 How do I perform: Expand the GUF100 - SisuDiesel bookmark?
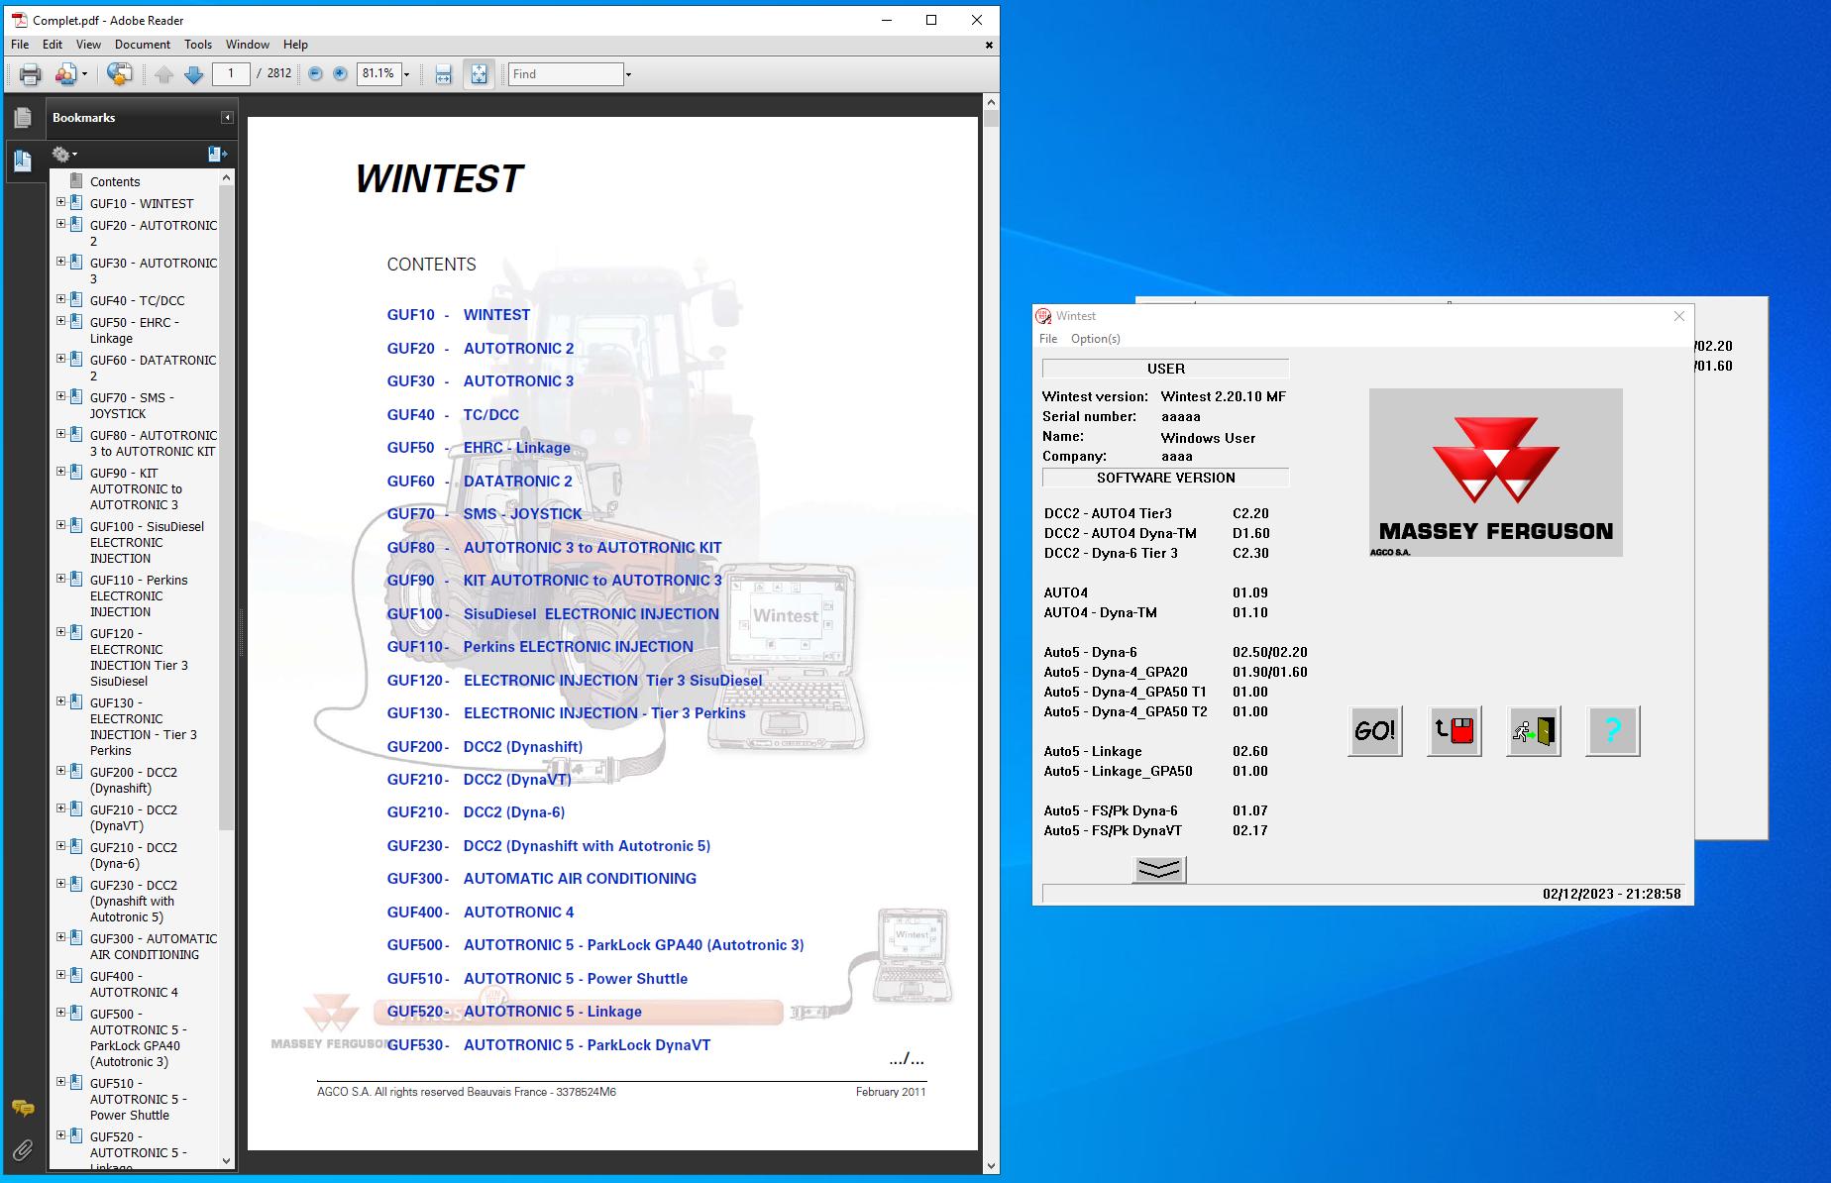(60, 525)
